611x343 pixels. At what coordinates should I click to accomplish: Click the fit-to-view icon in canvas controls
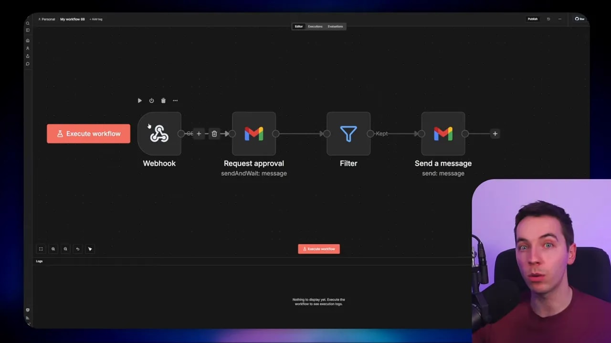41,249
